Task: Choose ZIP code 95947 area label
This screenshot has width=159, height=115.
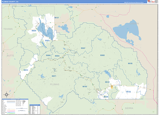Action: [83, 48]
